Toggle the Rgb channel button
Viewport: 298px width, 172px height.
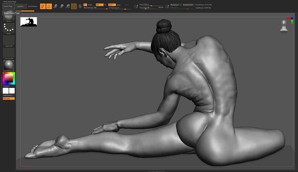point(100,4)
